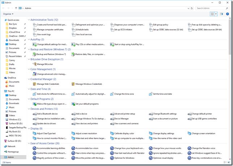This screenshot has height=166, width=233.
Task: Open the Organize menu
Action: (x=8, y=14)
